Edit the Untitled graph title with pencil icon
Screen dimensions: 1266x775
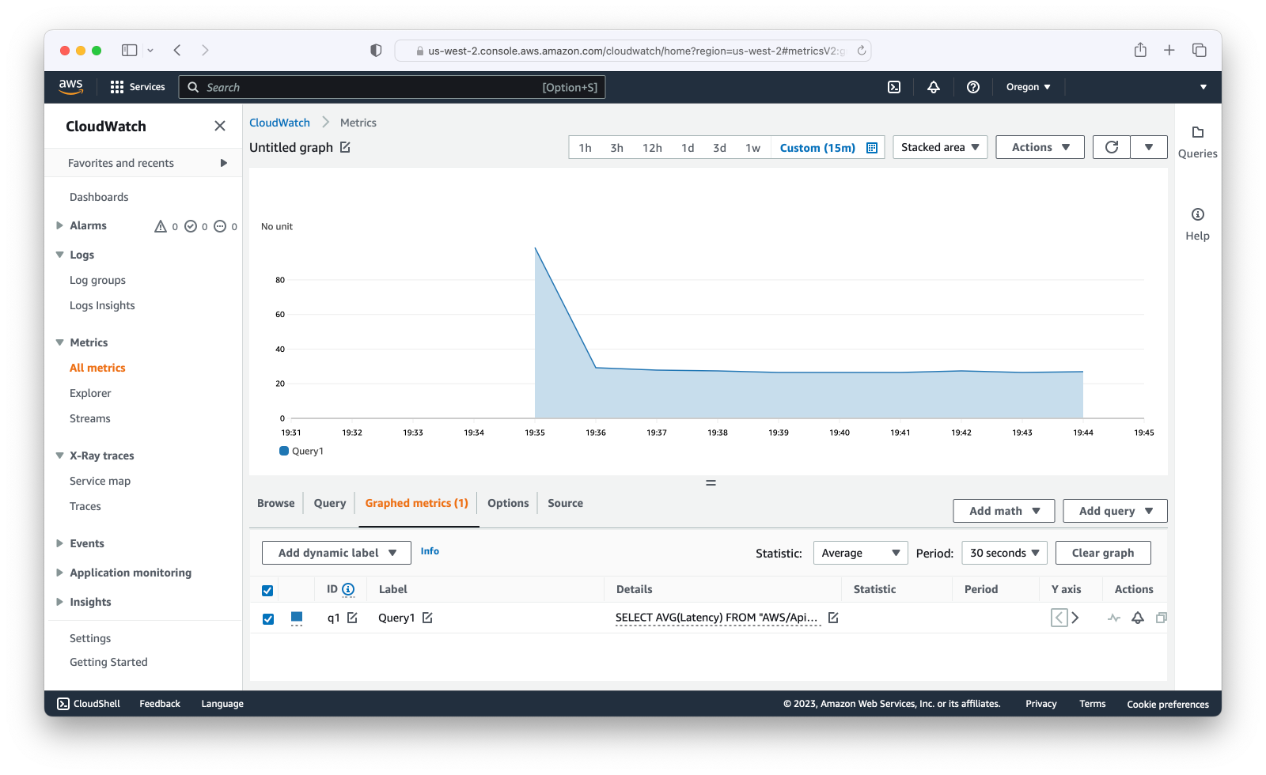click(x=345, y=147)
